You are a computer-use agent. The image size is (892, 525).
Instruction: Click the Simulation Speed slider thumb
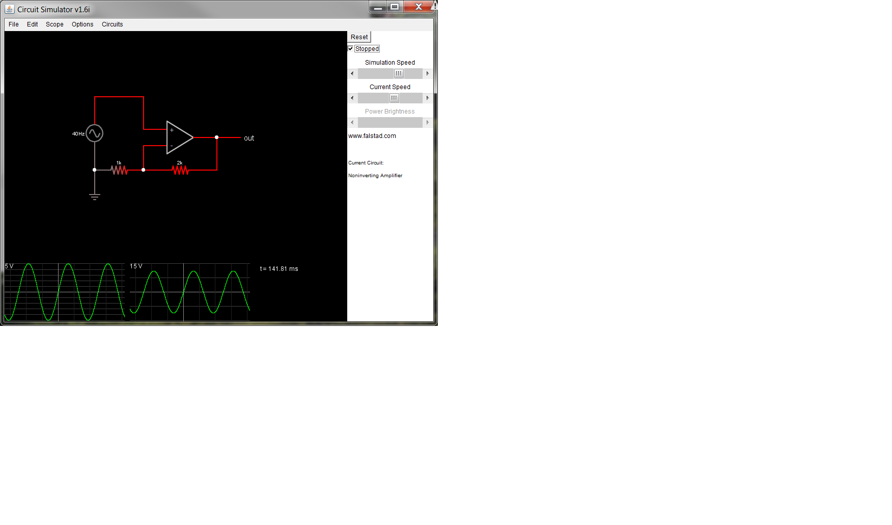pyautogui.click(x=399, y=73)
